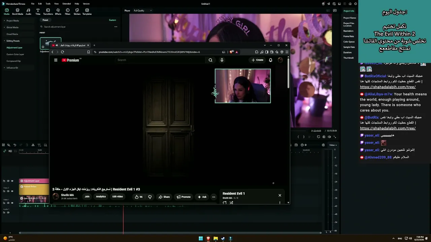Toggle visibility of the Video 1 track
Screen dimensions: 431x242
tap(12, 203)
